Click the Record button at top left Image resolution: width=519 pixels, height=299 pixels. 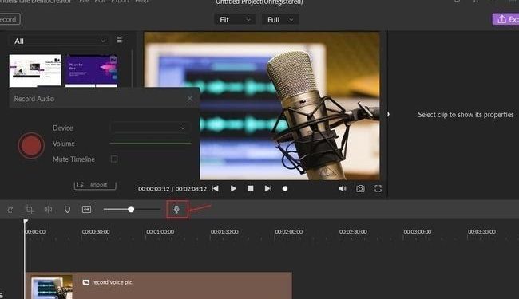click(10, 19)
